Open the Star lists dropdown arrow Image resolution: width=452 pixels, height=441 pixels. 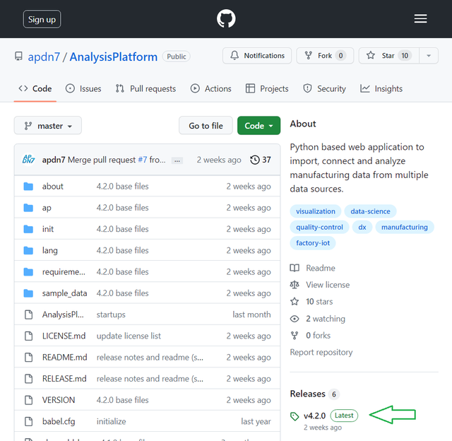pyautogui.click(x=429, y=56)
